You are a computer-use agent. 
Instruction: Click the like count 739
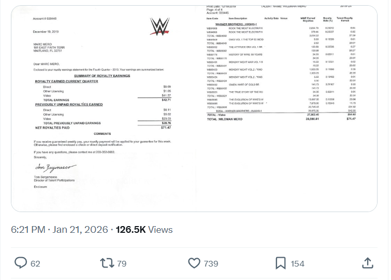(x=211, y=263)
